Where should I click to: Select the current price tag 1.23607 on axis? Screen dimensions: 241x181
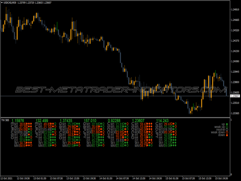coord(235,96)
